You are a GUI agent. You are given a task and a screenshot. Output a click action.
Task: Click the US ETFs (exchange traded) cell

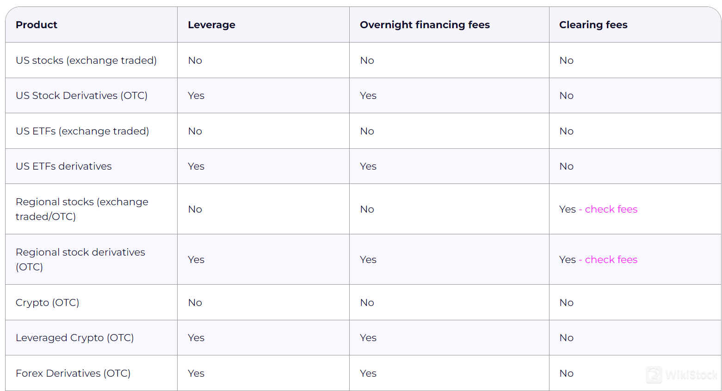[82, 131]
